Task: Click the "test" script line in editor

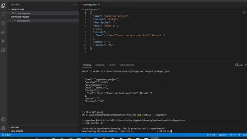Action: [x=130, y=35]
